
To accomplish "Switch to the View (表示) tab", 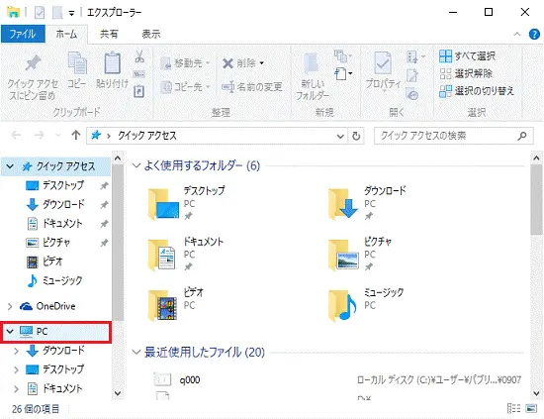I will 151,34.
